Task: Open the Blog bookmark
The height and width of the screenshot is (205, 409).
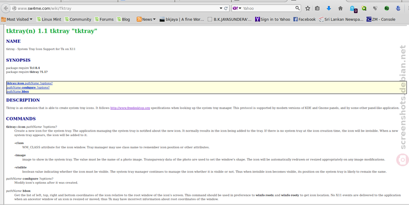Action: (x=123, y=19)
